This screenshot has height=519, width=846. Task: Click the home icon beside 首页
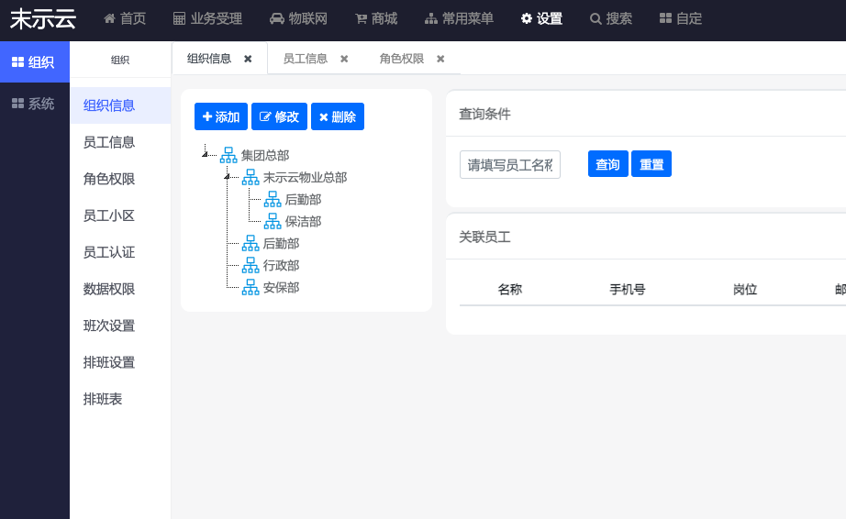(109, 18)
